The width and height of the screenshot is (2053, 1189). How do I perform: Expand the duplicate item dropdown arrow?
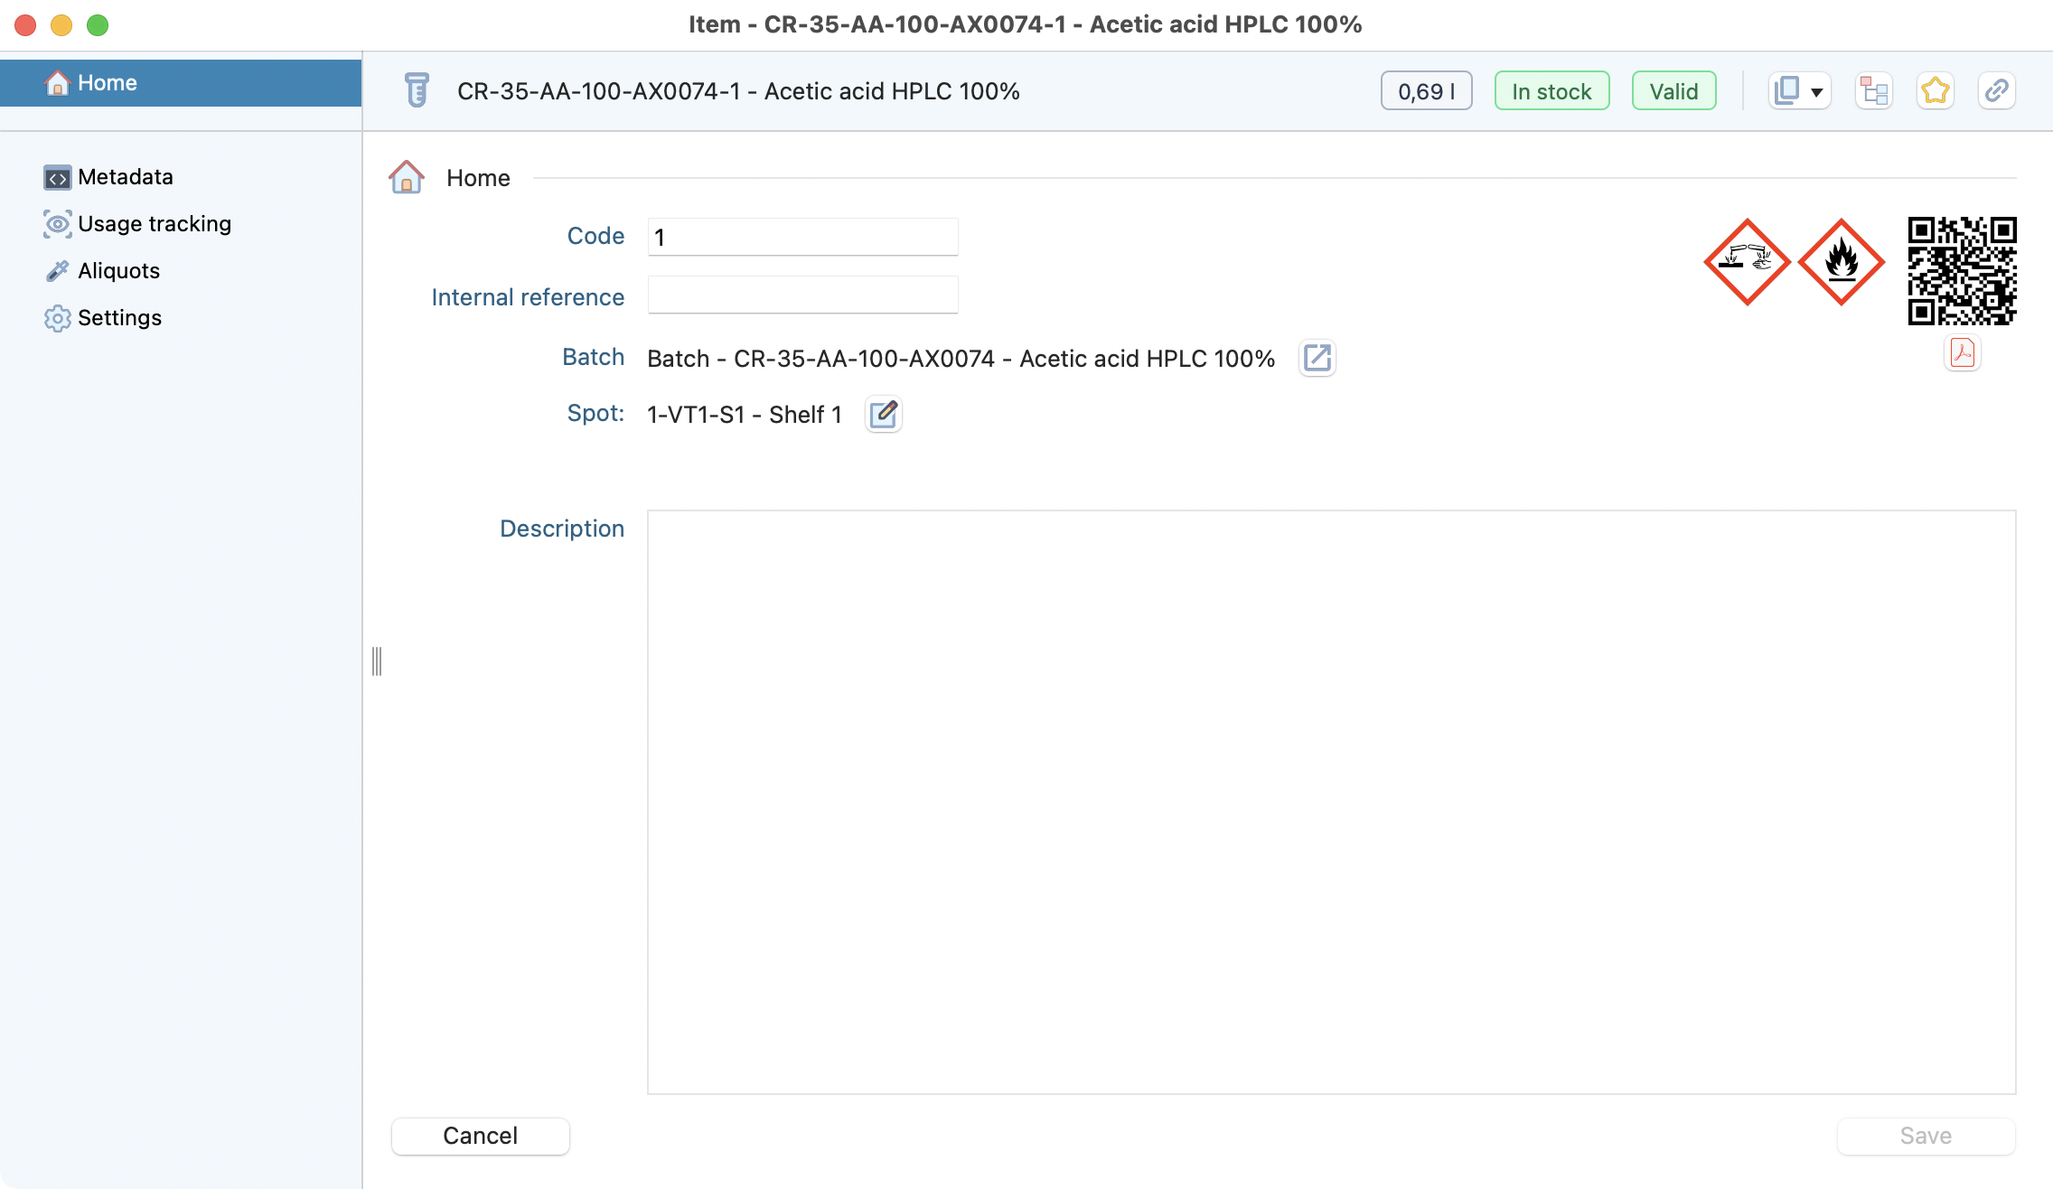click(1816, 92)
